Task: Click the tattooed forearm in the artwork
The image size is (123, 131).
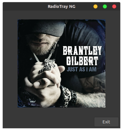Action: (x=91, y=99)
